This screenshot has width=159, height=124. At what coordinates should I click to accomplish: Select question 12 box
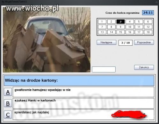click(x=148, y=27)
